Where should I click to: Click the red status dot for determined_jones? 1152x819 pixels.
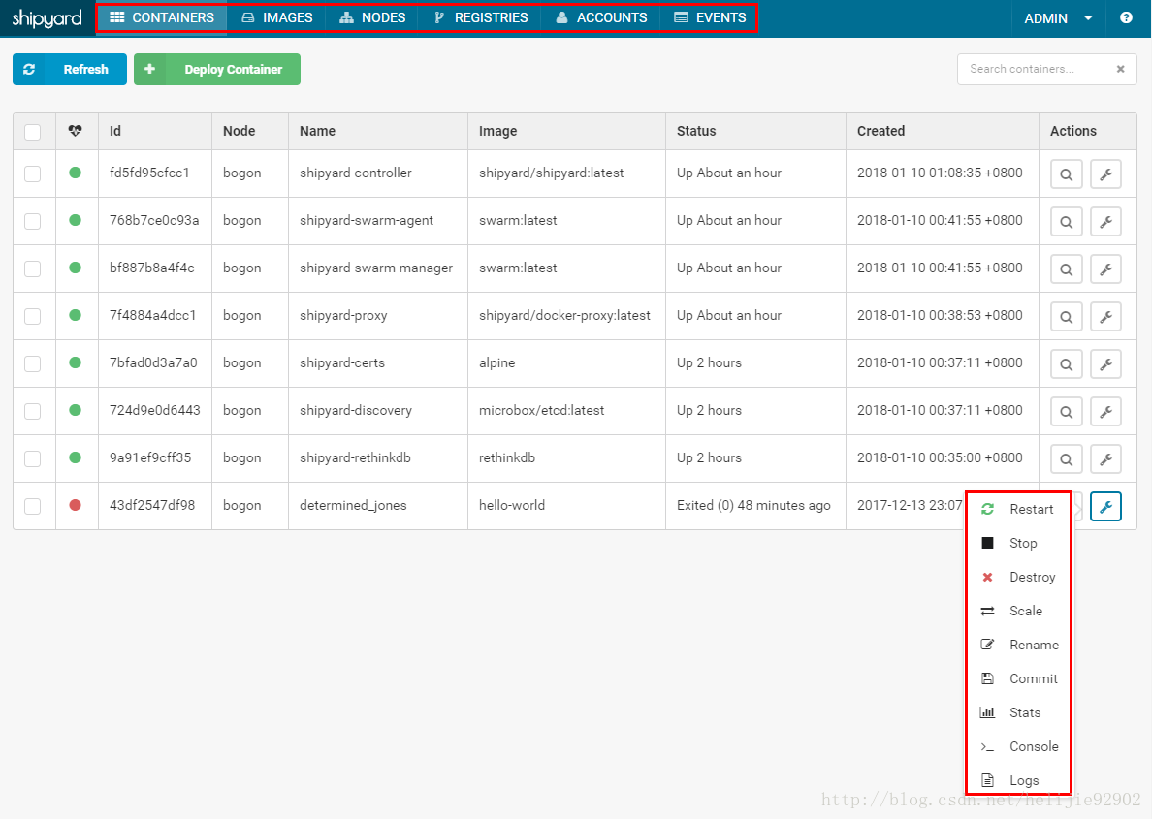[75, 505]
